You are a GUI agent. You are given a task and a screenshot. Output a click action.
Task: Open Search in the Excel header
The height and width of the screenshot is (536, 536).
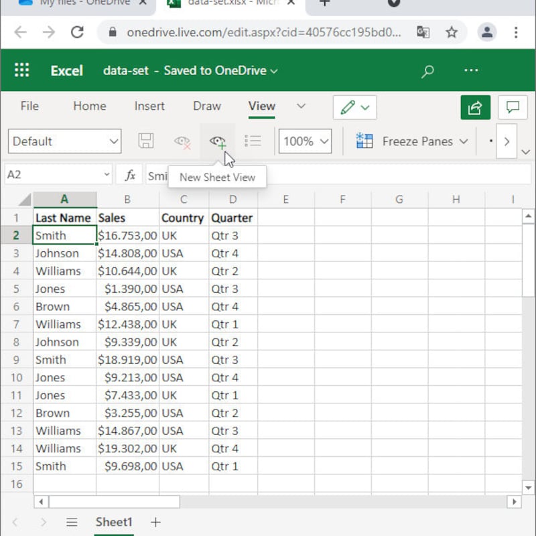tap(427, 70)
